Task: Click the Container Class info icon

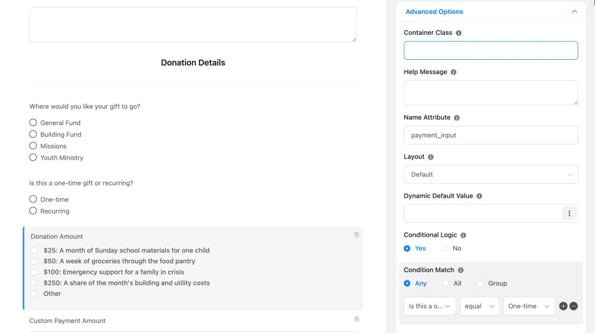Action: point(458,33)
